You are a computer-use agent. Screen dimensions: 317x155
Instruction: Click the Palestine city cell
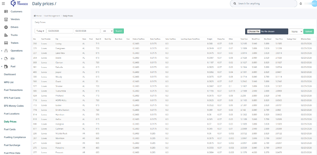59,148
